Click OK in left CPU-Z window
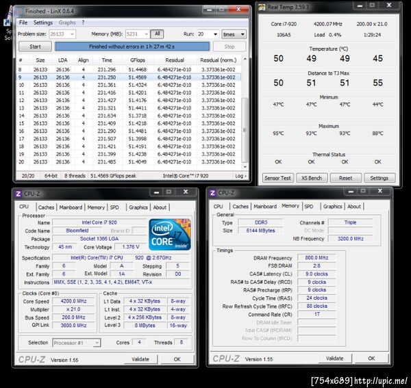This screenshot has width=411, height=388. click(x=177, y=359)
